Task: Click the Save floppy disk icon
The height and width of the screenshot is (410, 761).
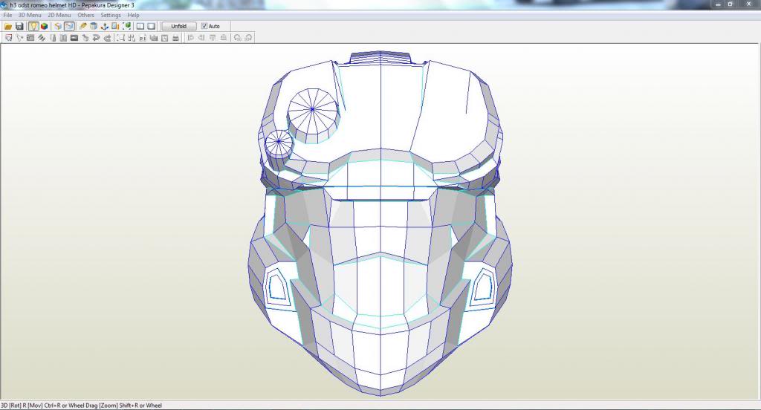Action: [19, 26]
